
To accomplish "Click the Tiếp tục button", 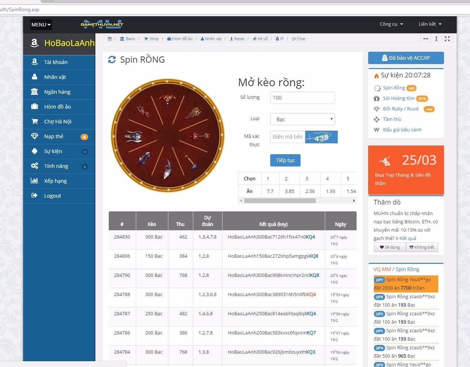I will coord(285,160).
